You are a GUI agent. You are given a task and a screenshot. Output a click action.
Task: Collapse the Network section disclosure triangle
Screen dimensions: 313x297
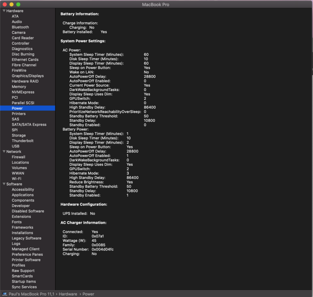4,151
